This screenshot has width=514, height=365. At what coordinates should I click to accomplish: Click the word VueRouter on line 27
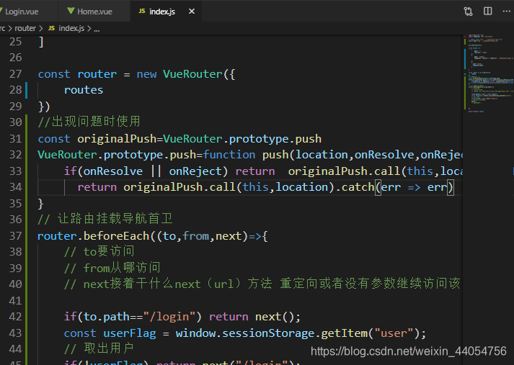point(192,74)
